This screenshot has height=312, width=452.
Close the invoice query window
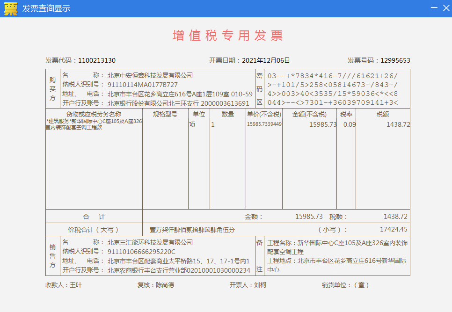coord(446,8)
